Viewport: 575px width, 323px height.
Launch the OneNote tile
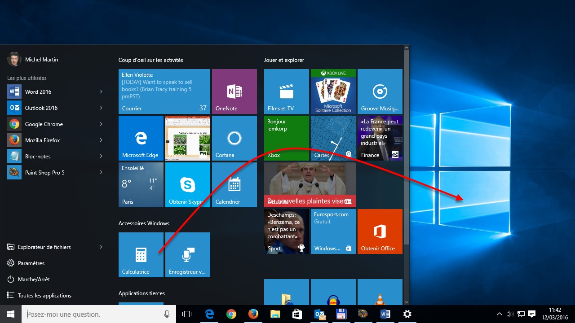pyautogui.click(x=234, y=91)
